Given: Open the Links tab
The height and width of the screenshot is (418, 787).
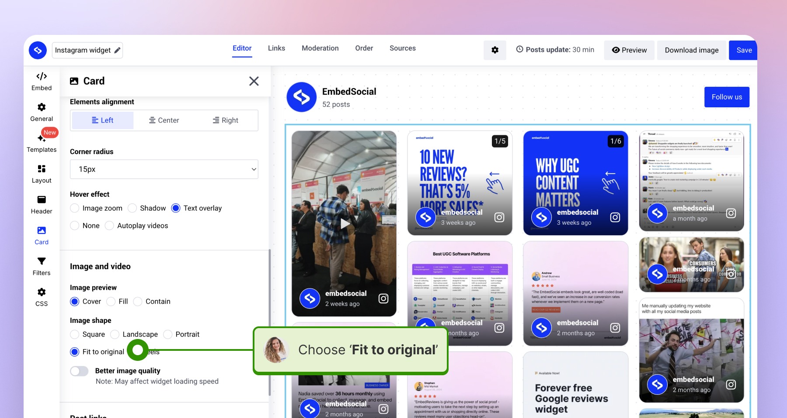Looking at the screenshot, I should 276,48.
